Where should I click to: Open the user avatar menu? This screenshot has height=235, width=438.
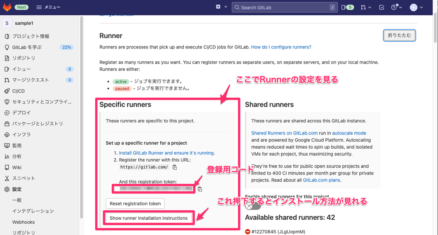point(416,7)
